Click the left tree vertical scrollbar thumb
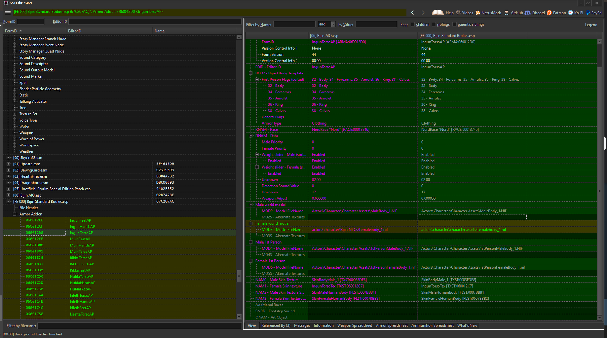607x338 pixels. [239, 276]
